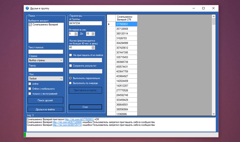Increase the Кол-во count value
The height and width of the screenshot is (142, 240).
[x=93, y=47]
